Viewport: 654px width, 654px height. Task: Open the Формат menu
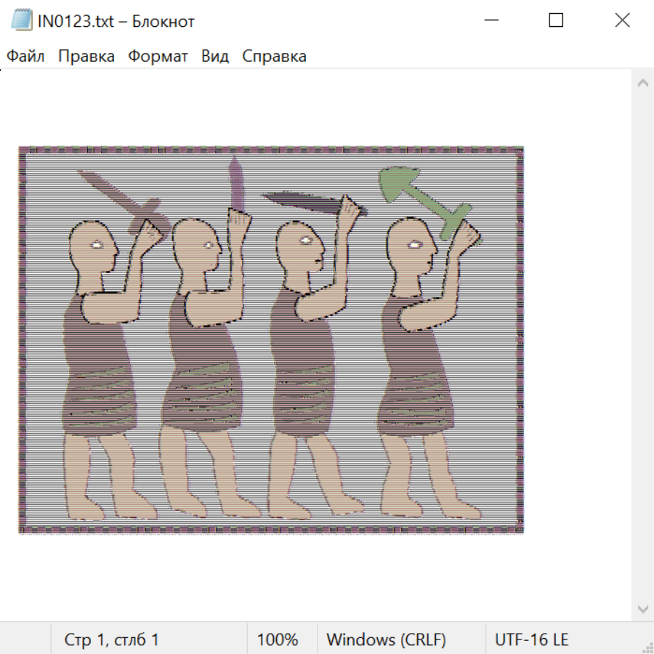[158, 57]
